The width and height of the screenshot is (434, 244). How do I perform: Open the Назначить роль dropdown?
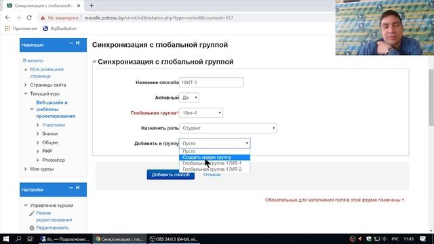pos(228,128)
